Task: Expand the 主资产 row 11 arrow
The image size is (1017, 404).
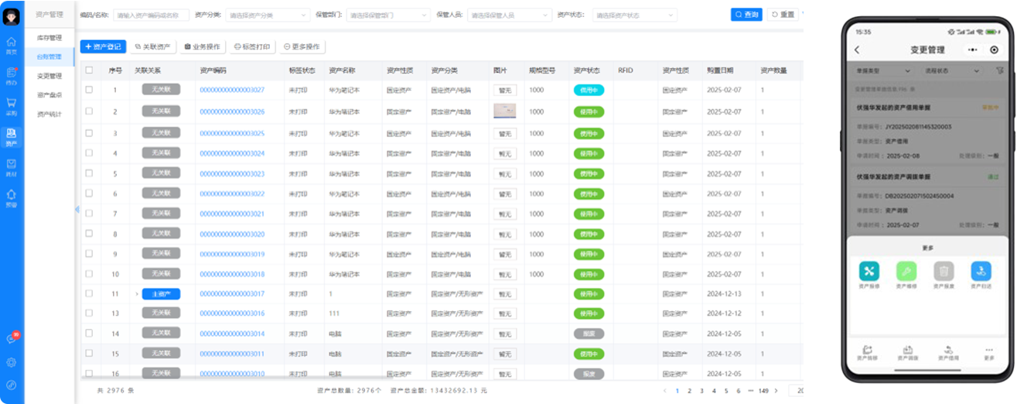Action: click(x=136, y=294)
